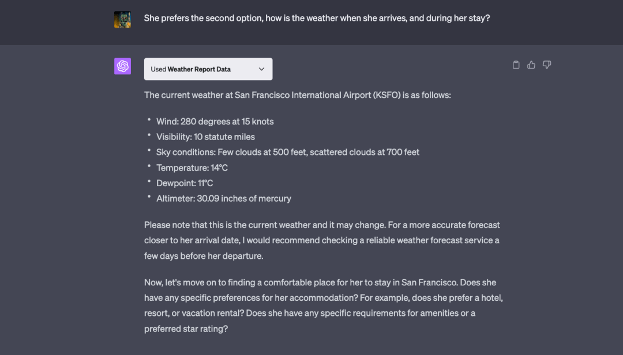This screenshot has width=623, height=355.
Task: Give the response a thumbs up
Action: coord(531,65)
